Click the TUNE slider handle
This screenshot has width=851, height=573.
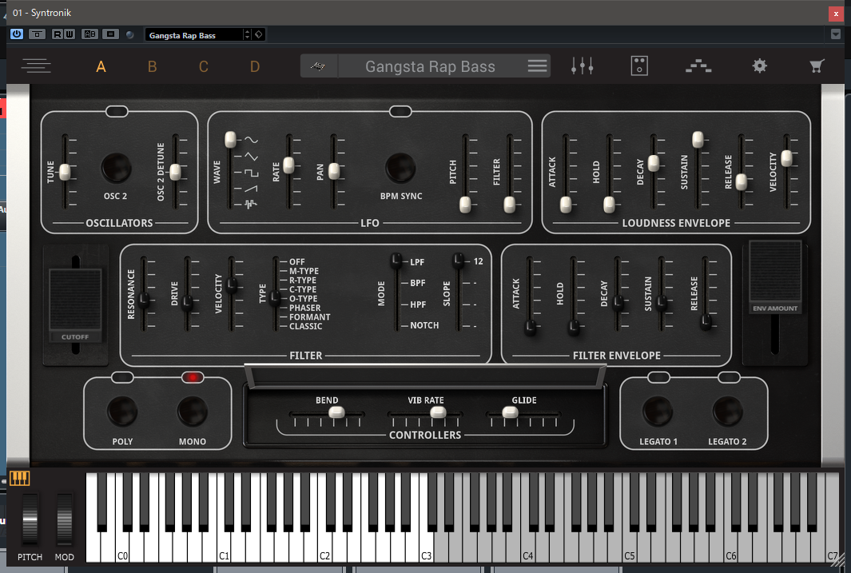66,172
